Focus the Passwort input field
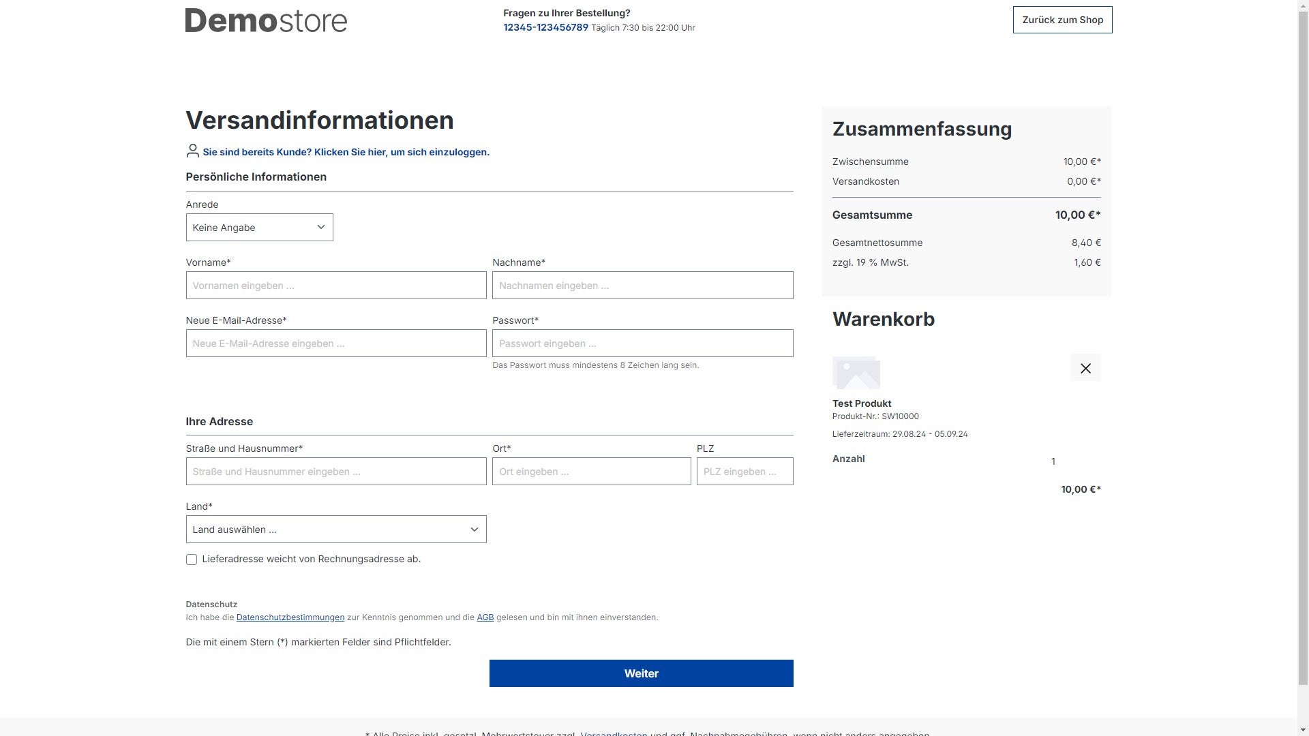Viewport: 1309px width, 736px height. coord(642,343)
